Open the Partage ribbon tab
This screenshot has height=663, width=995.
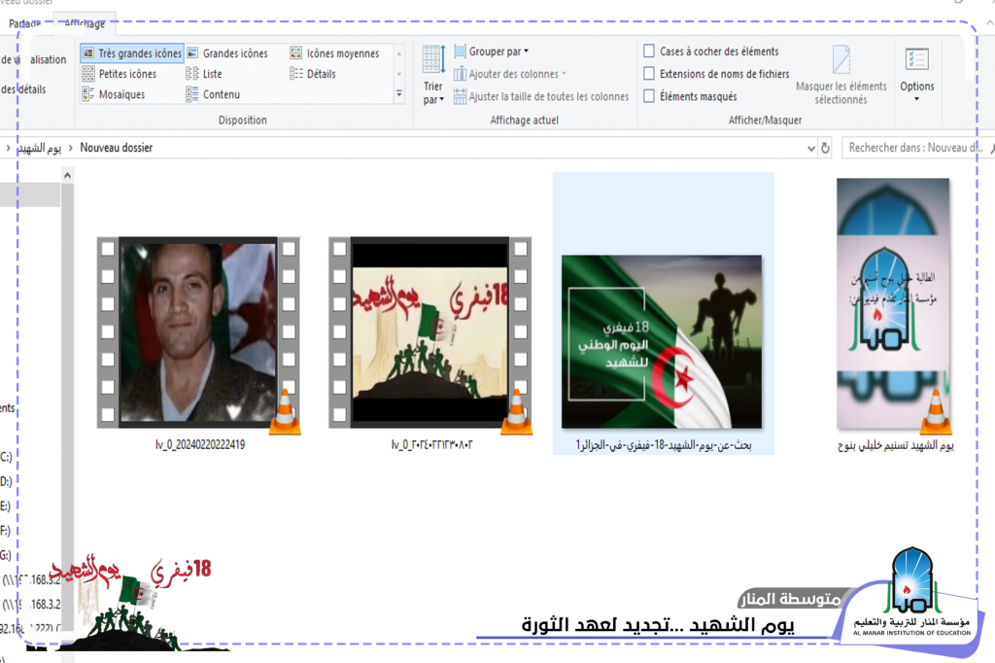(24, 23)
